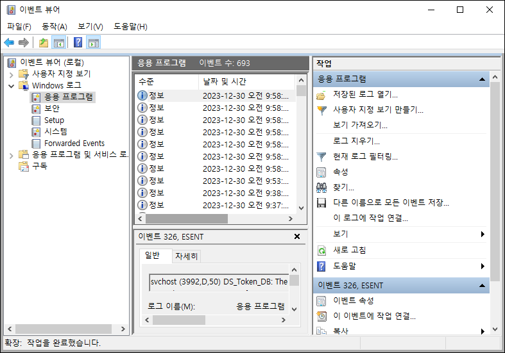The width and height of the screenshot is (505, 353).
Task: Click 이 로그에 작업 연결... action
Action: point(370,218)
